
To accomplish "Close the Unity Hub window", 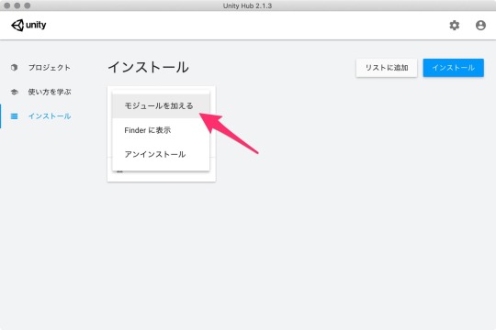I will coord(7,5).
